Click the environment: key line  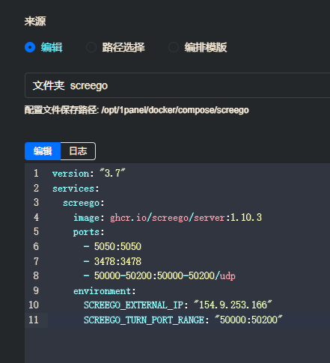(x=104, y=291)
